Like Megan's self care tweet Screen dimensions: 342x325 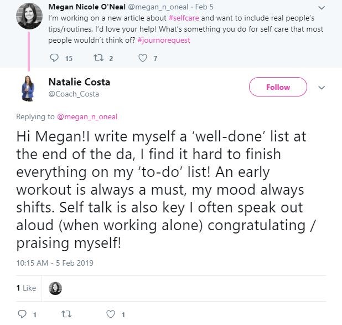click(x=142, y=58)
